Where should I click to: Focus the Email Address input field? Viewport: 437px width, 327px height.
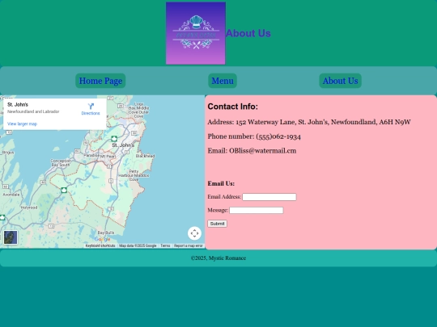point(269,197)
